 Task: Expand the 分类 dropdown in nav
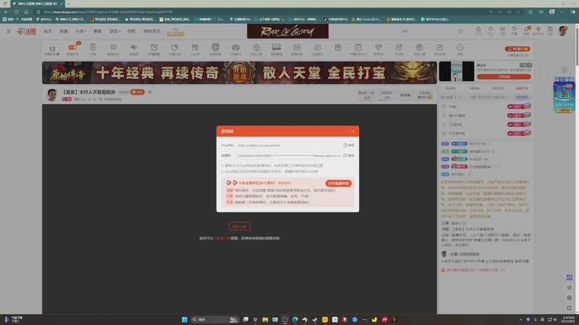click(x=81, y=31)
